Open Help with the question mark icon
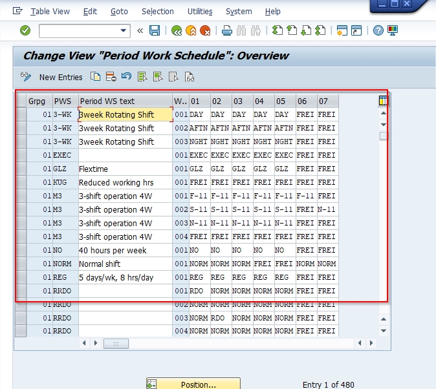Image resolution: width=436 pixels, height=389 pixels. click(x=378, y=30)
